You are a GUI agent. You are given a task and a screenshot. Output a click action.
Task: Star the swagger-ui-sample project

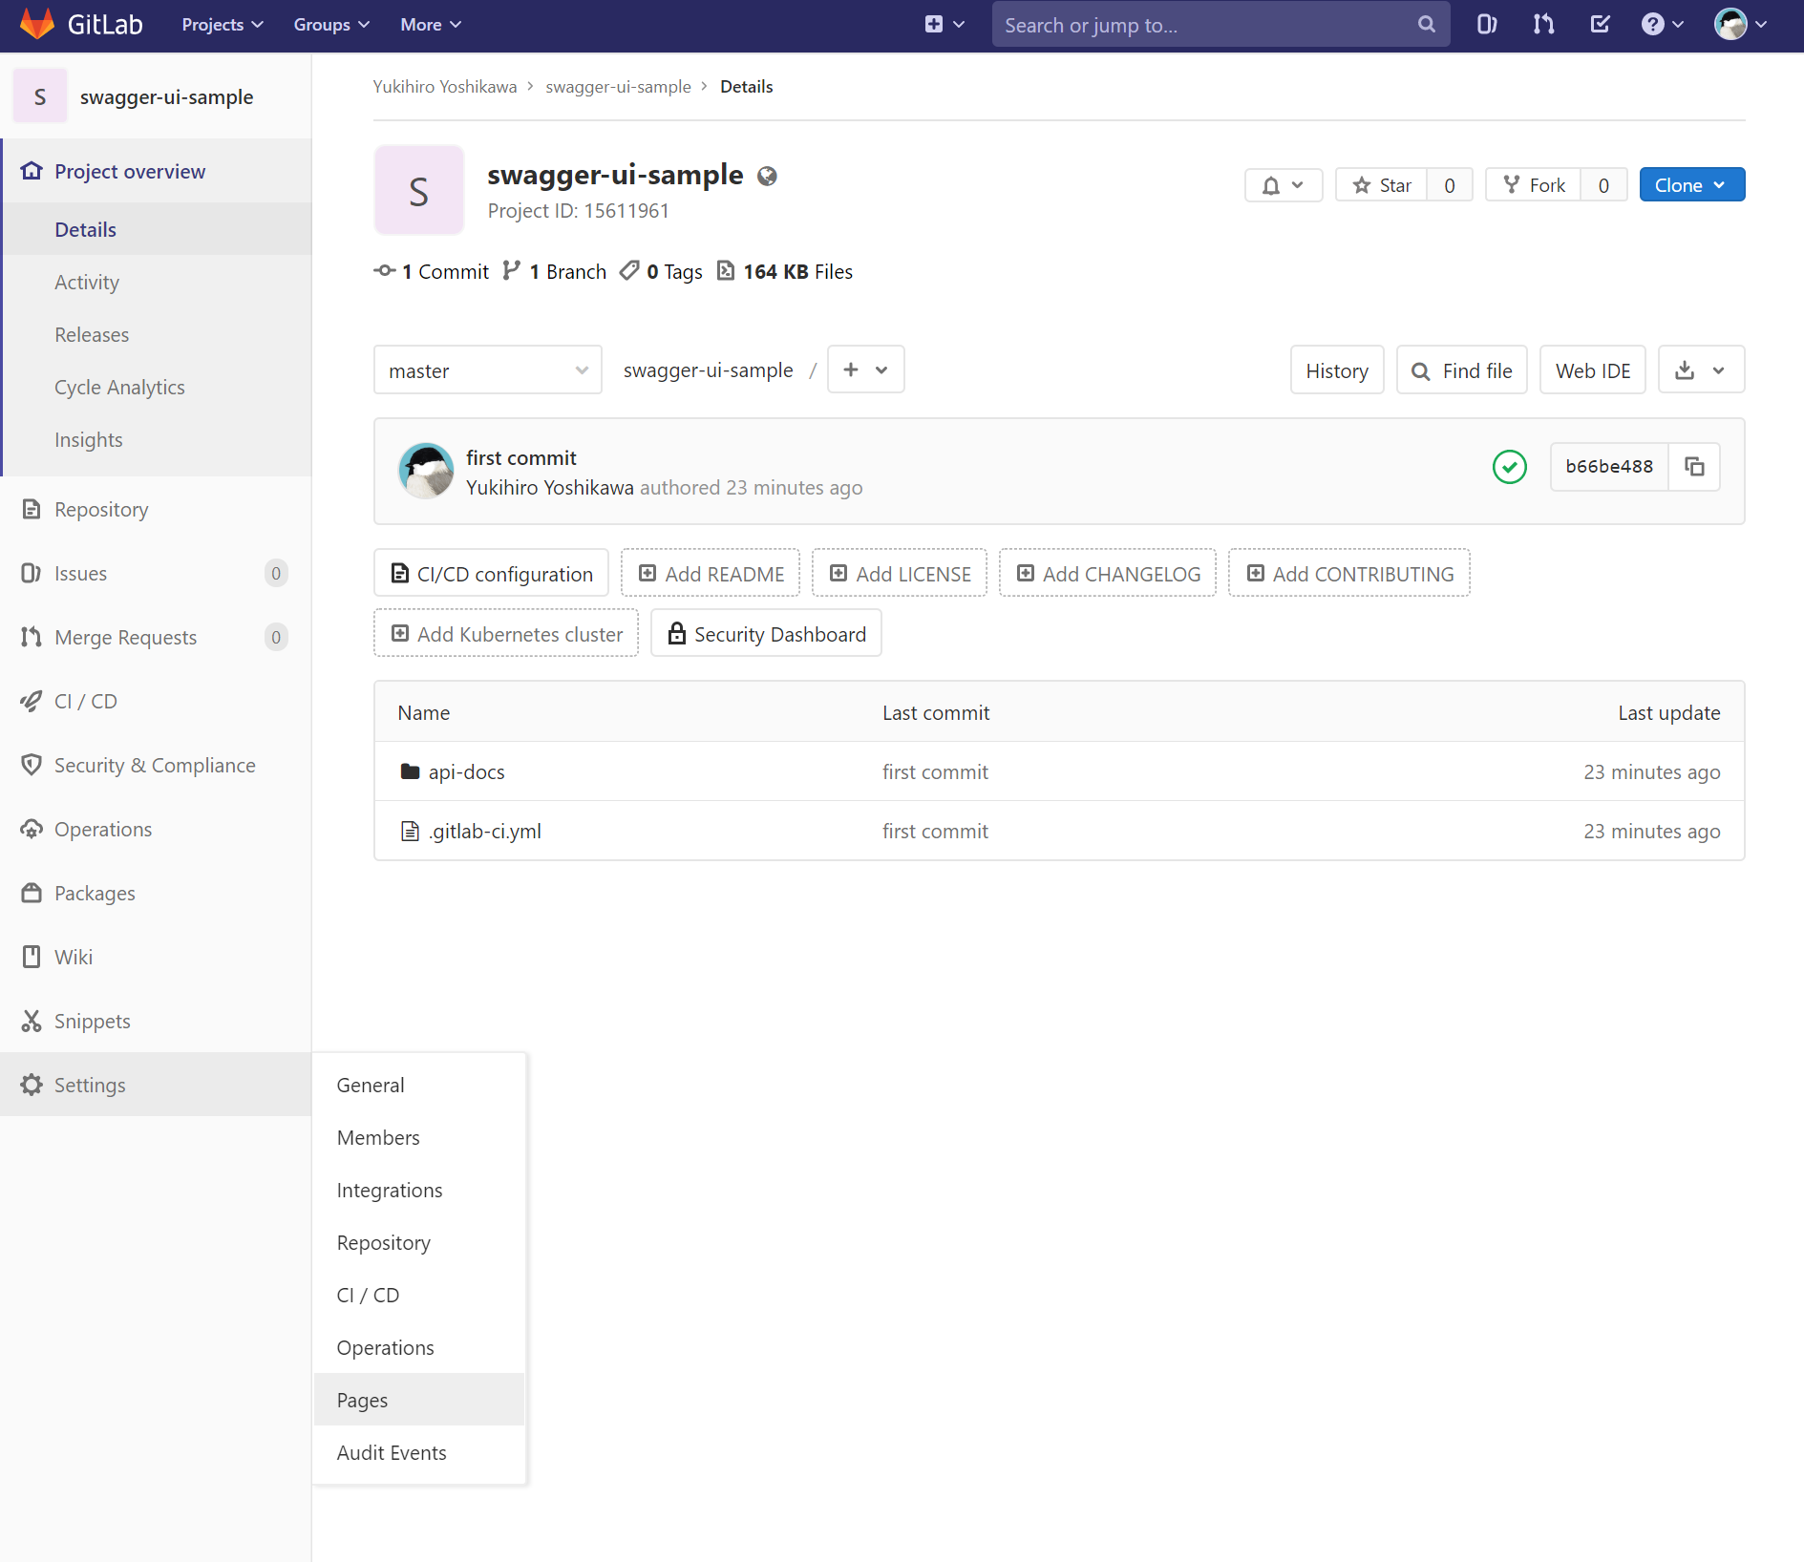(x=1382, y=185)
